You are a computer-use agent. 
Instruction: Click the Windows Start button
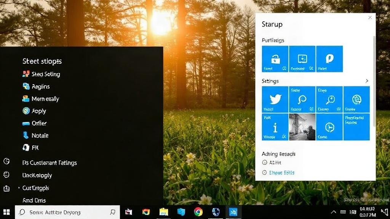[x=7, y=212]
